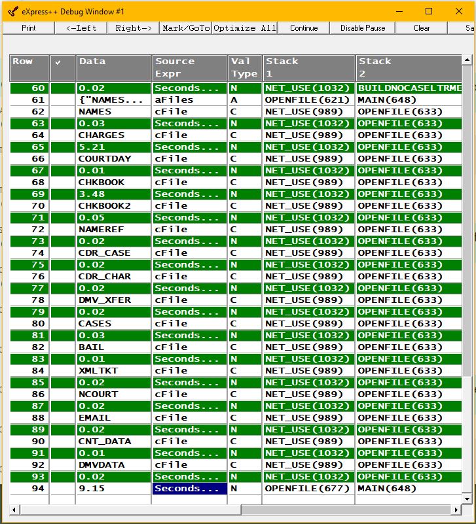Click the EMAIL data cell
This screenshot has width=476, height=524.
pos(114,418)
